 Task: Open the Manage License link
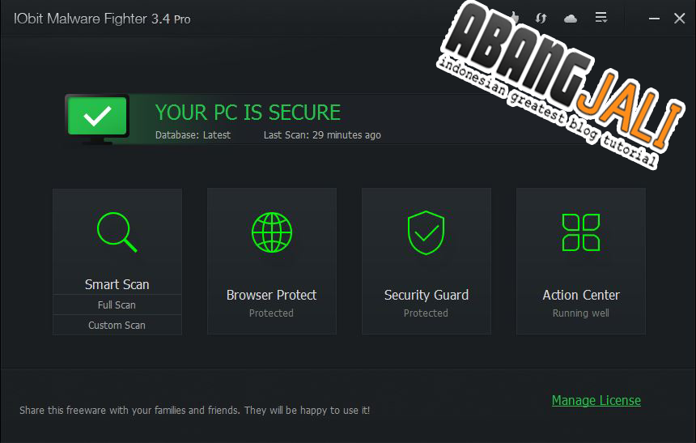[x=596, y=400]
